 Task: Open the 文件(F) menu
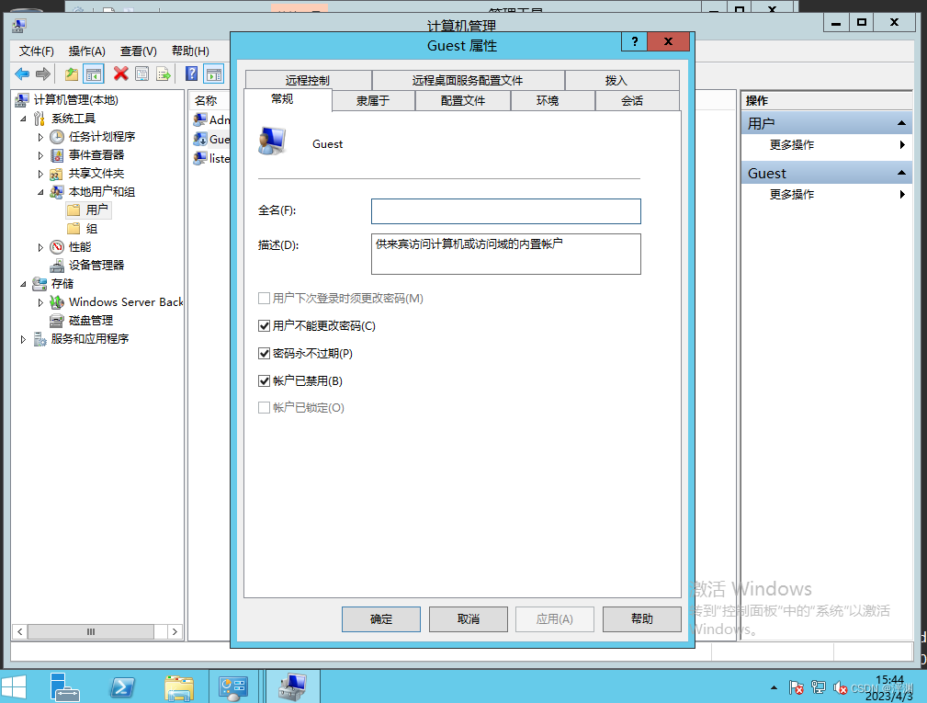tap(37, 51)
